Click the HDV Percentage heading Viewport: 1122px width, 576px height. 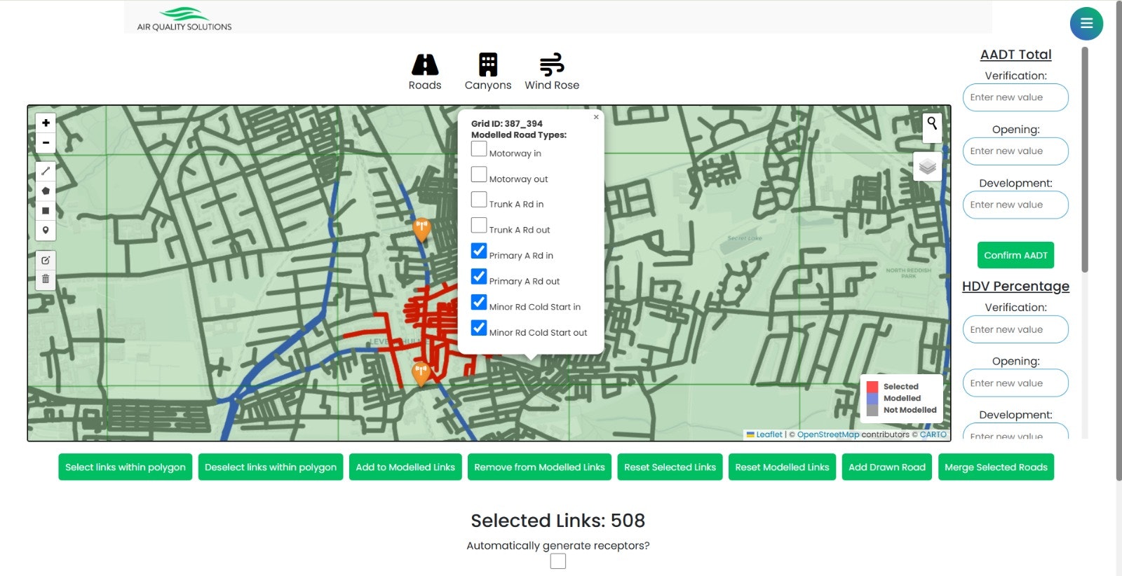(1015, 287)
